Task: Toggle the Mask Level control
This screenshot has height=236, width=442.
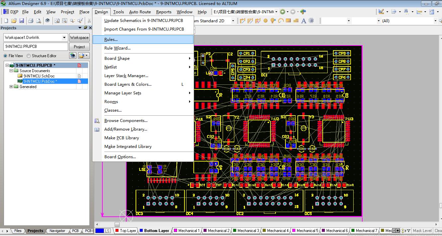Action: 422,230
